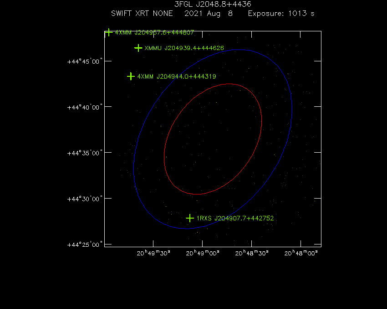Click declination label +44°30'00"

[x=85, y=199]
